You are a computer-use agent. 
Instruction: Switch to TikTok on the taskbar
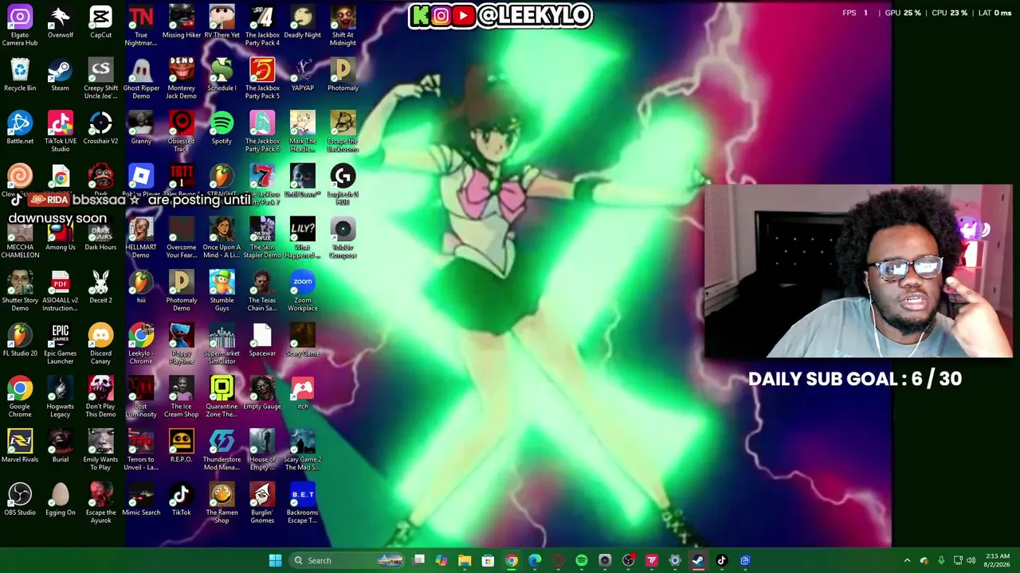click(x=721, y=560)
